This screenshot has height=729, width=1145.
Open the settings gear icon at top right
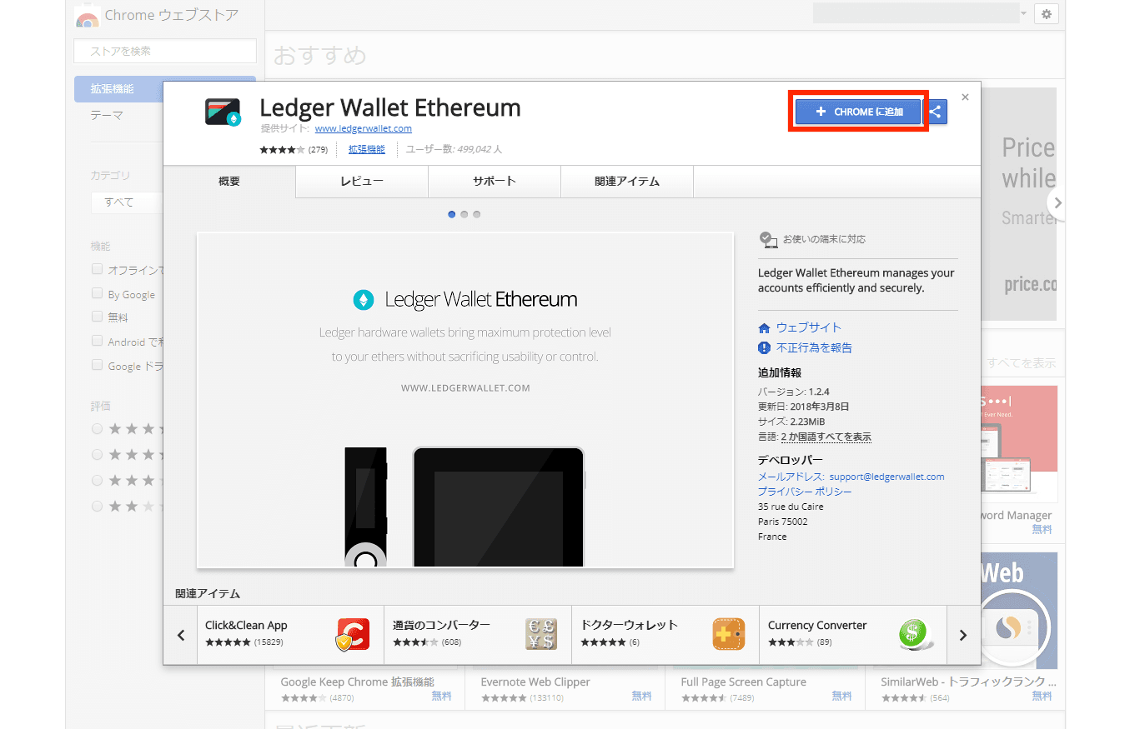coord(1046,13)
